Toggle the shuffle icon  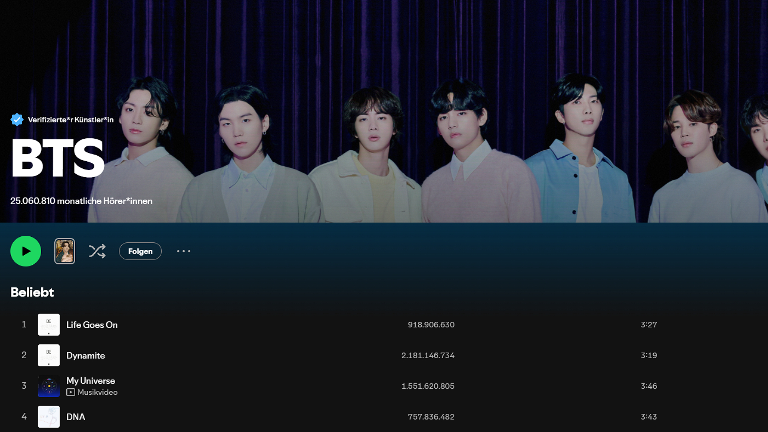point(97,251)
